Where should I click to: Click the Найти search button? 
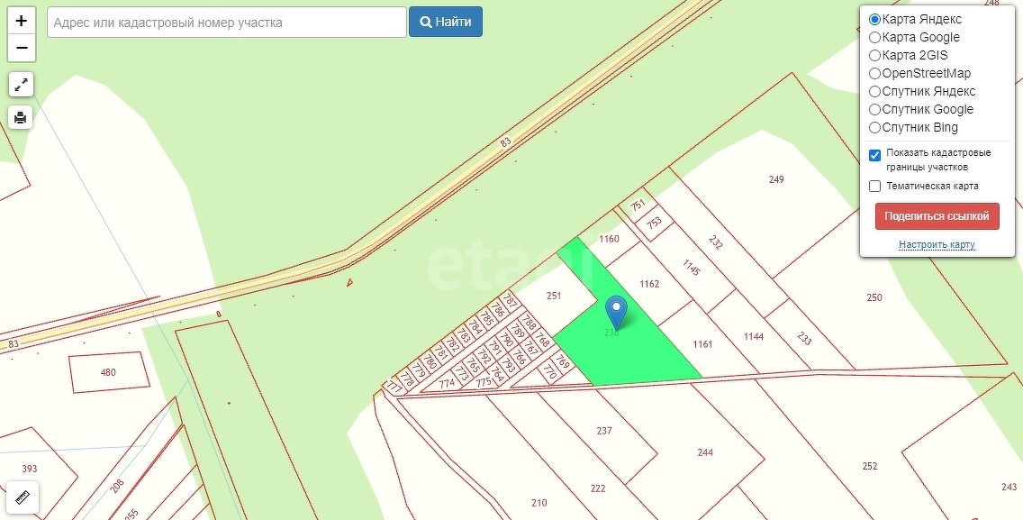pyautogui.click(x=446, y=23)
